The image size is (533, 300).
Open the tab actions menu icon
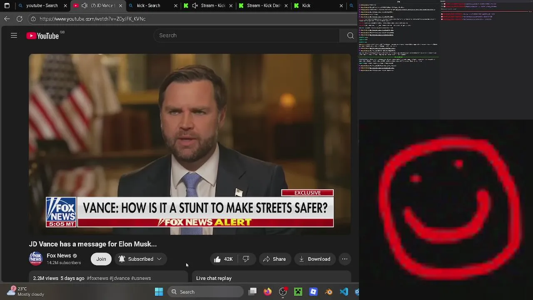point(7,5)
